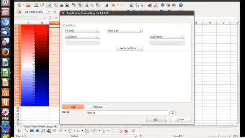Click the active sheet tab in sheet tabs
This screenshot has width=245, height=138.
[x=49, y=126]
